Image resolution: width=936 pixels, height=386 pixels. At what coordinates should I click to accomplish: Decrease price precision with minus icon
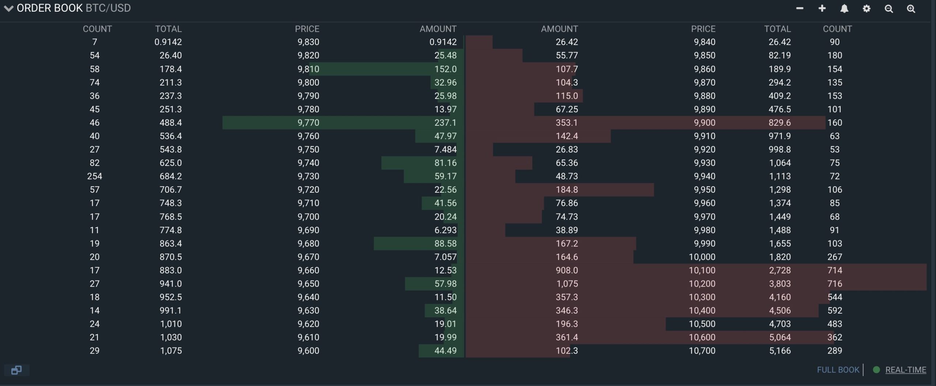800,8
